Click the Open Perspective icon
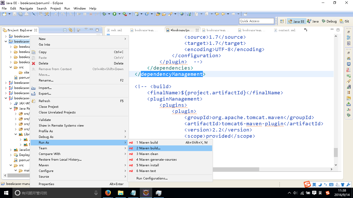The height and width of the screenshot is (198, 353). (282, 21)
